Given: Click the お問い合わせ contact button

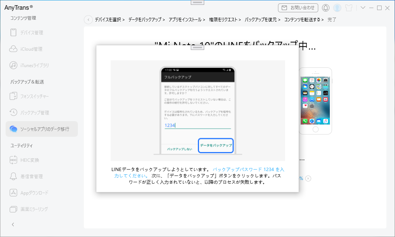Looking at the screenshot, I should 298,8.
